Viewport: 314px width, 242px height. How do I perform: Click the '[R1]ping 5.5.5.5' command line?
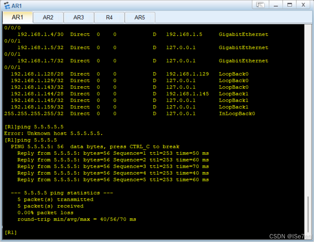(x=31, y=140)
